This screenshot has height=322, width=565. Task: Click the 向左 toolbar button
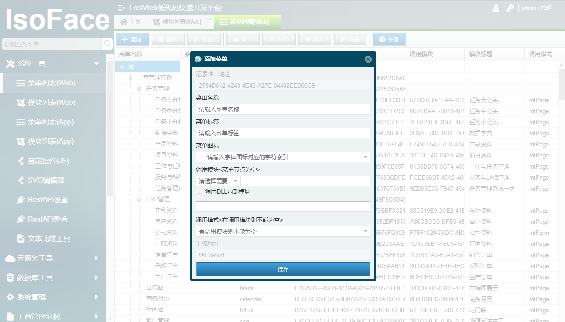315,39
